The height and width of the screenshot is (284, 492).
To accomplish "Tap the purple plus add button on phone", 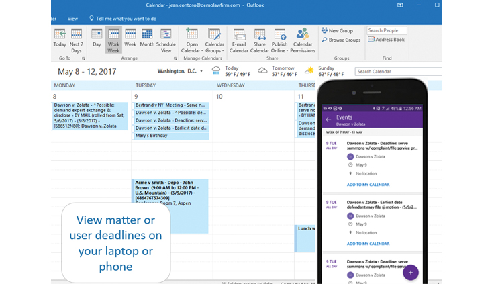I will pos(411,273).
